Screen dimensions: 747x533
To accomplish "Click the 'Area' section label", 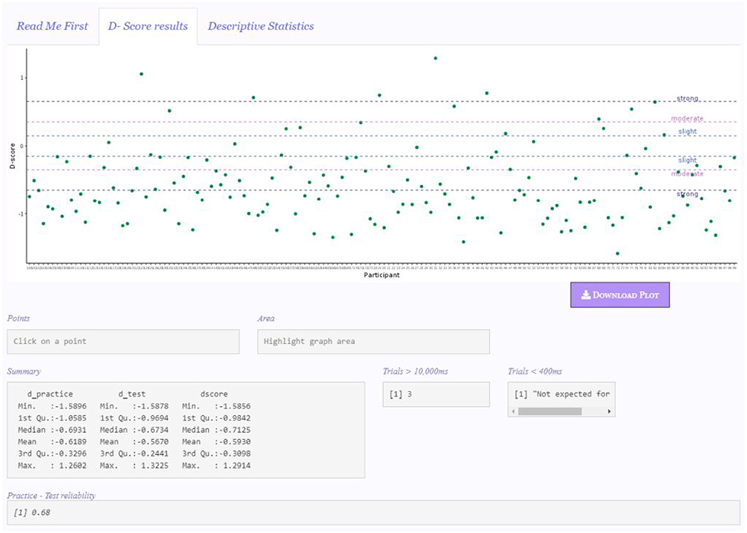I will (266, 319).
